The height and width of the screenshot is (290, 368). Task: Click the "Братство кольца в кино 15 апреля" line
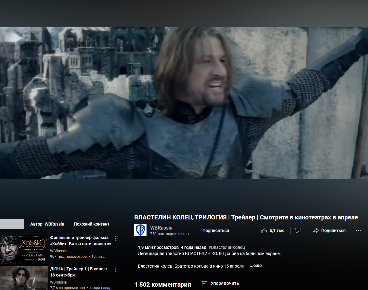pyautogui.click(x=191, y=266)
